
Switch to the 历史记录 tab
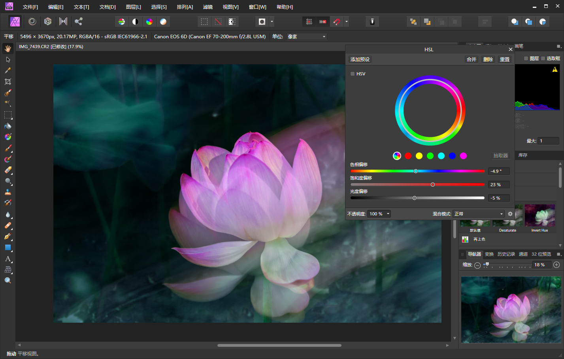pos(506,254)
